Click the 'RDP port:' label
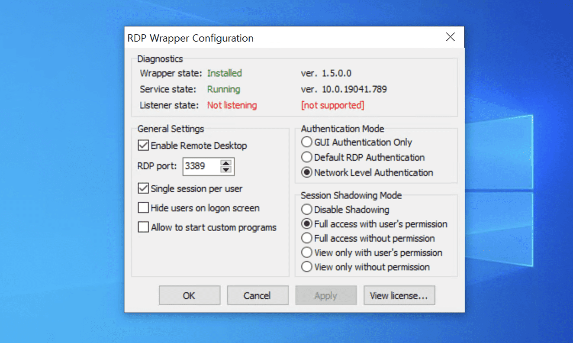 point(157,166)
